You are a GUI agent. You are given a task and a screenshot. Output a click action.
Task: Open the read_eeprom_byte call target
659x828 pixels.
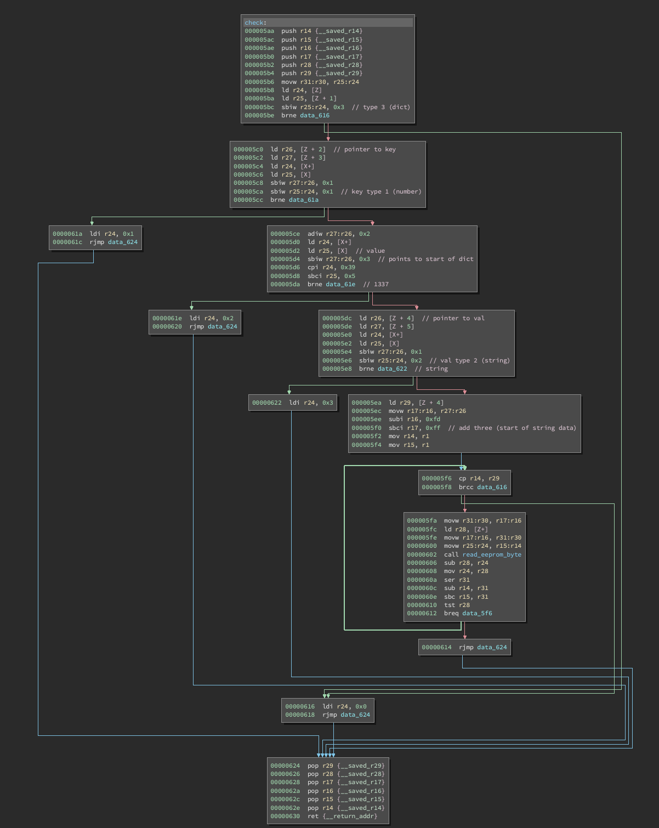(x=491, y=555)
